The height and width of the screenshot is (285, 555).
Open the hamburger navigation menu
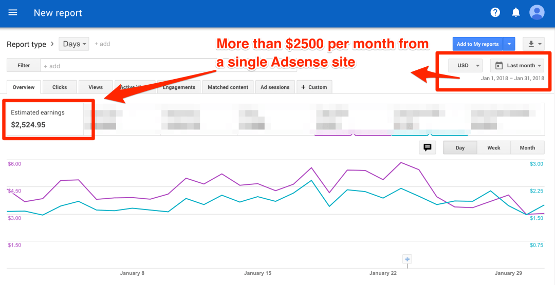[x=13, y=13]
